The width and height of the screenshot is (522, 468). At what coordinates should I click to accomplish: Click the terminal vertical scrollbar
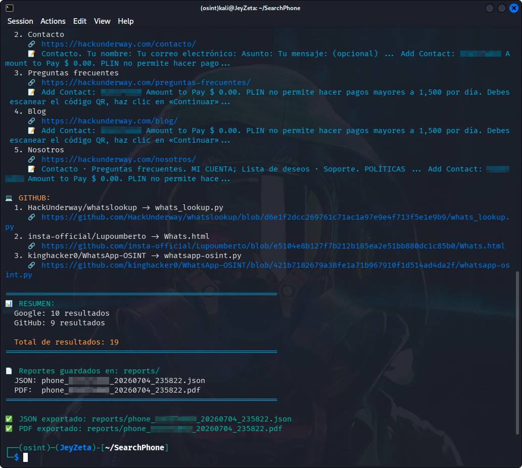[517, 353]
